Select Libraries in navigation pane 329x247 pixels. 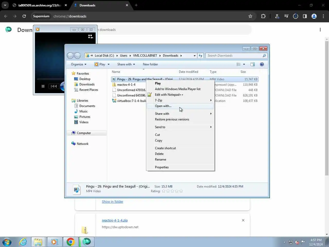(x=82, y=101)
